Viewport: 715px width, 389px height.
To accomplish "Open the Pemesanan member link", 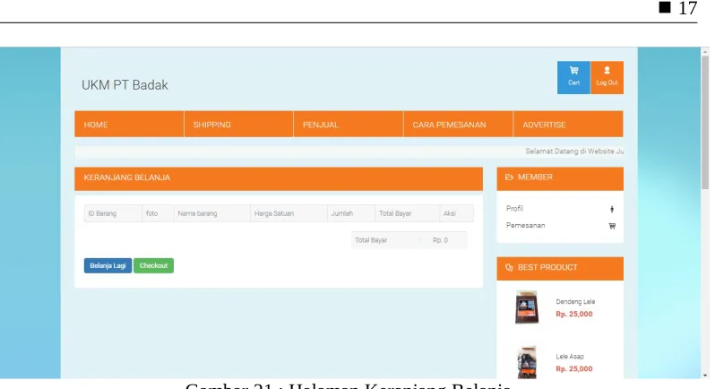I will 525,225.
